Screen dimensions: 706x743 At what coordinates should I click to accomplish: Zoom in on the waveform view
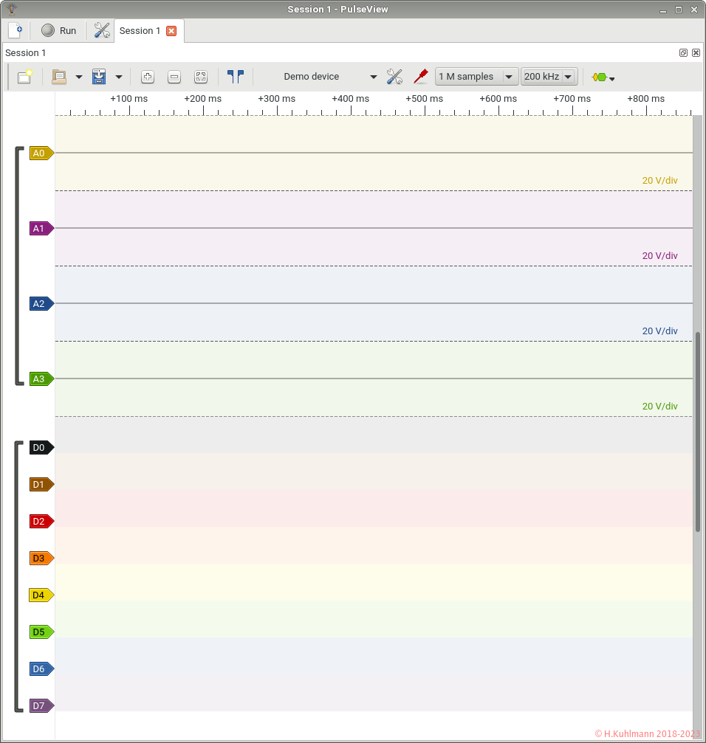click(148, 77)
